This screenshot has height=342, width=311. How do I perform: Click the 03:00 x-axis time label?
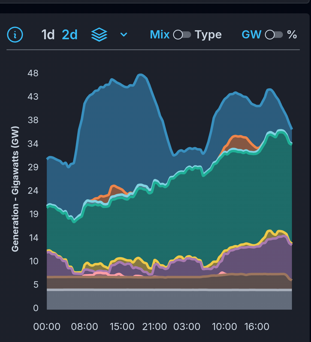point(187,326)
